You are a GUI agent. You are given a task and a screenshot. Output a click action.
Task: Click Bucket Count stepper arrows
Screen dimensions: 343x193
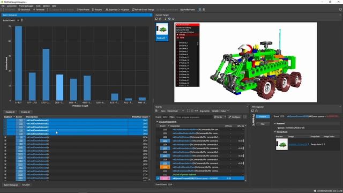coord(21,20)
